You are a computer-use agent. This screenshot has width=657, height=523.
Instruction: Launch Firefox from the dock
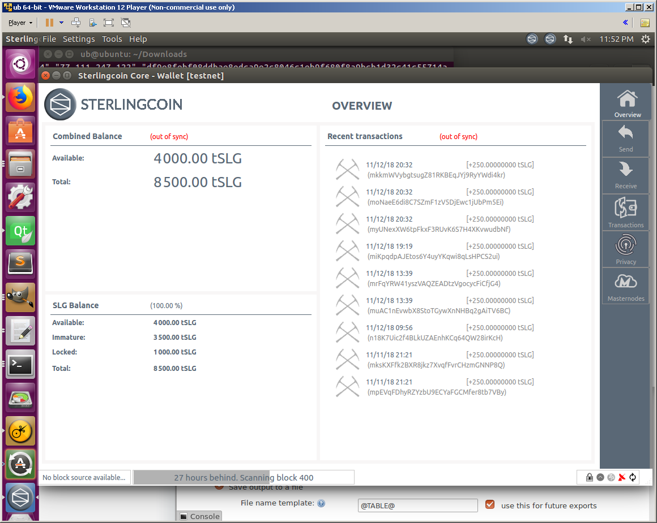tap(20, 97)
